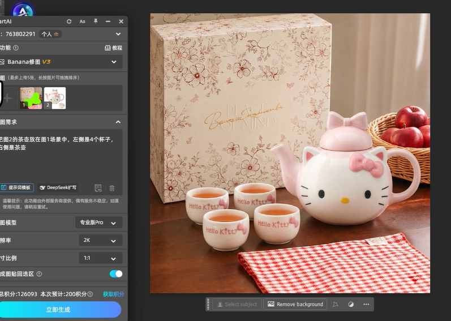Click the info icon next to 成图贴回选区
The width and height of the screenshot is (451, 321).
click(39, 274)
